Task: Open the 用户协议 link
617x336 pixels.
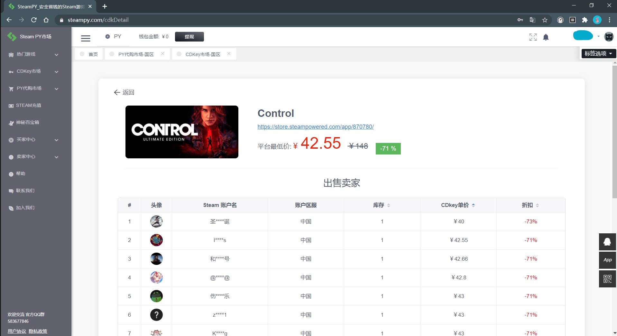Action: point(17,331)
